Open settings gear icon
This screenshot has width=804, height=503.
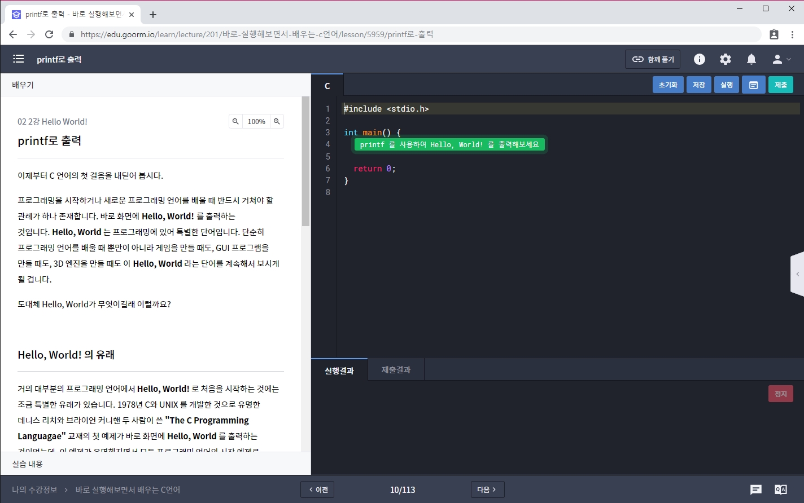[726, 59]
